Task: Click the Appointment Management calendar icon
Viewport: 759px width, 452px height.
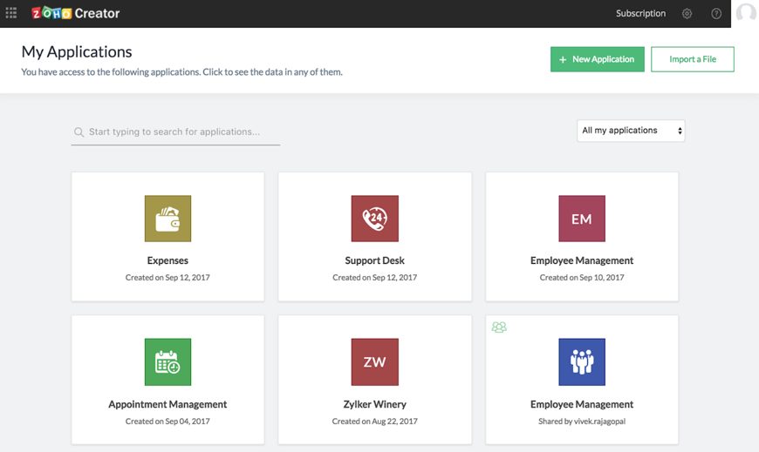Action: 168,362
